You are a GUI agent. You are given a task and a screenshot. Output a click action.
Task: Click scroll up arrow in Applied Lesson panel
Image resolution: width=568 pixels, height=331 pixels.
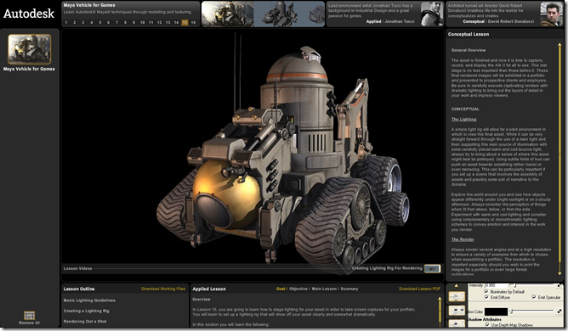440,299
